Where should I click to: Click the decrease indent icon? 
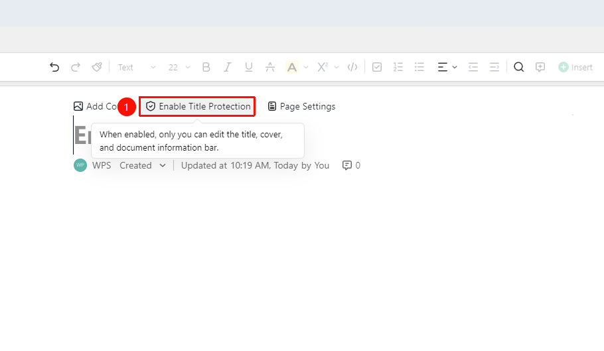click(473, 68)
